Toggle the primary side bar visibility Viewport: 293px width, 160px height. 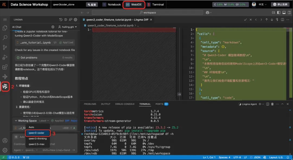point(279,12)
